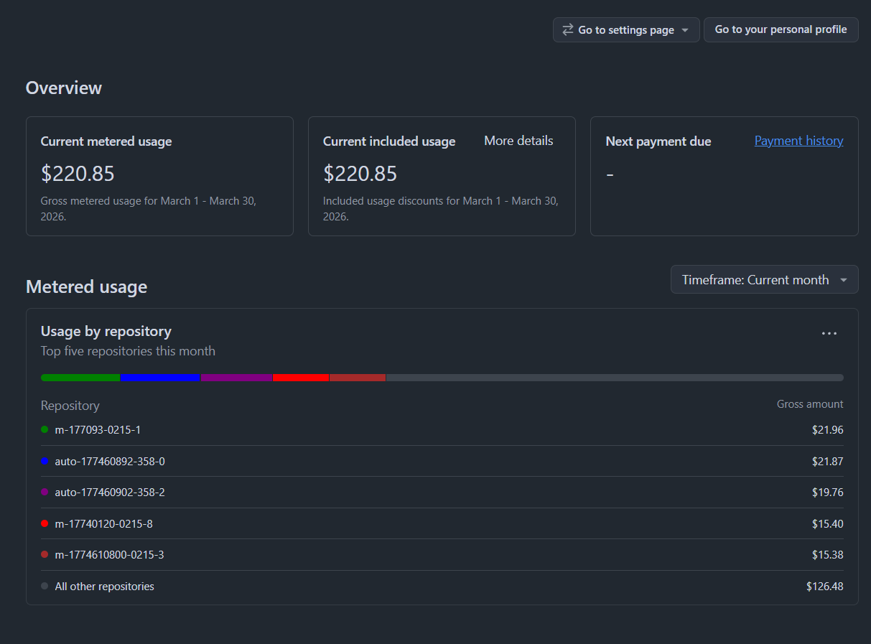Click the purple dot beside auto-177460902-358-2
This screenshot has height=644, width=871.
pyautogui.click(x=45, y=493)
